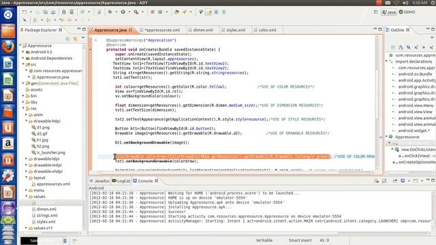The width and height of the screenshot is (436, 245).
Task: Click Collapse All in Package Explorer
Action: 67,39
